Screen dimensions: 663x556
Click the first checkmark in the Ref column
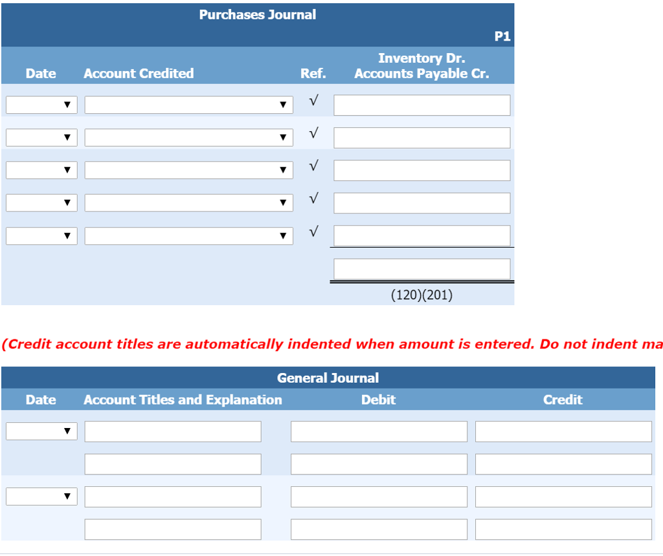pos(313,100)
